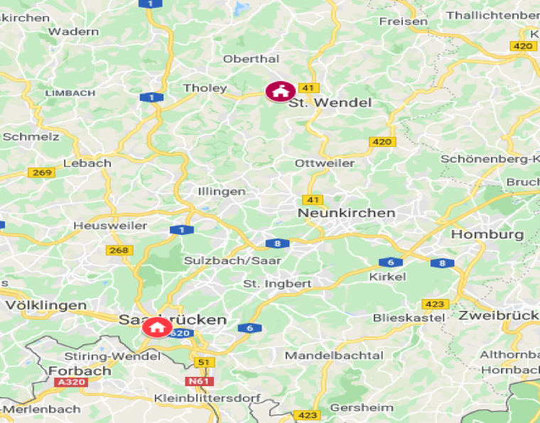Click the St. Ingbert town label

277,284
